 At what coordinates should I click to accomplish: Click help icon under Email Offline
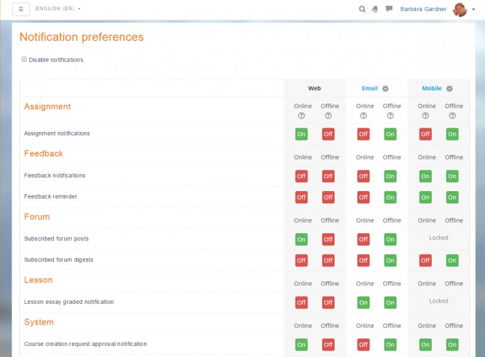click(390, 116)
